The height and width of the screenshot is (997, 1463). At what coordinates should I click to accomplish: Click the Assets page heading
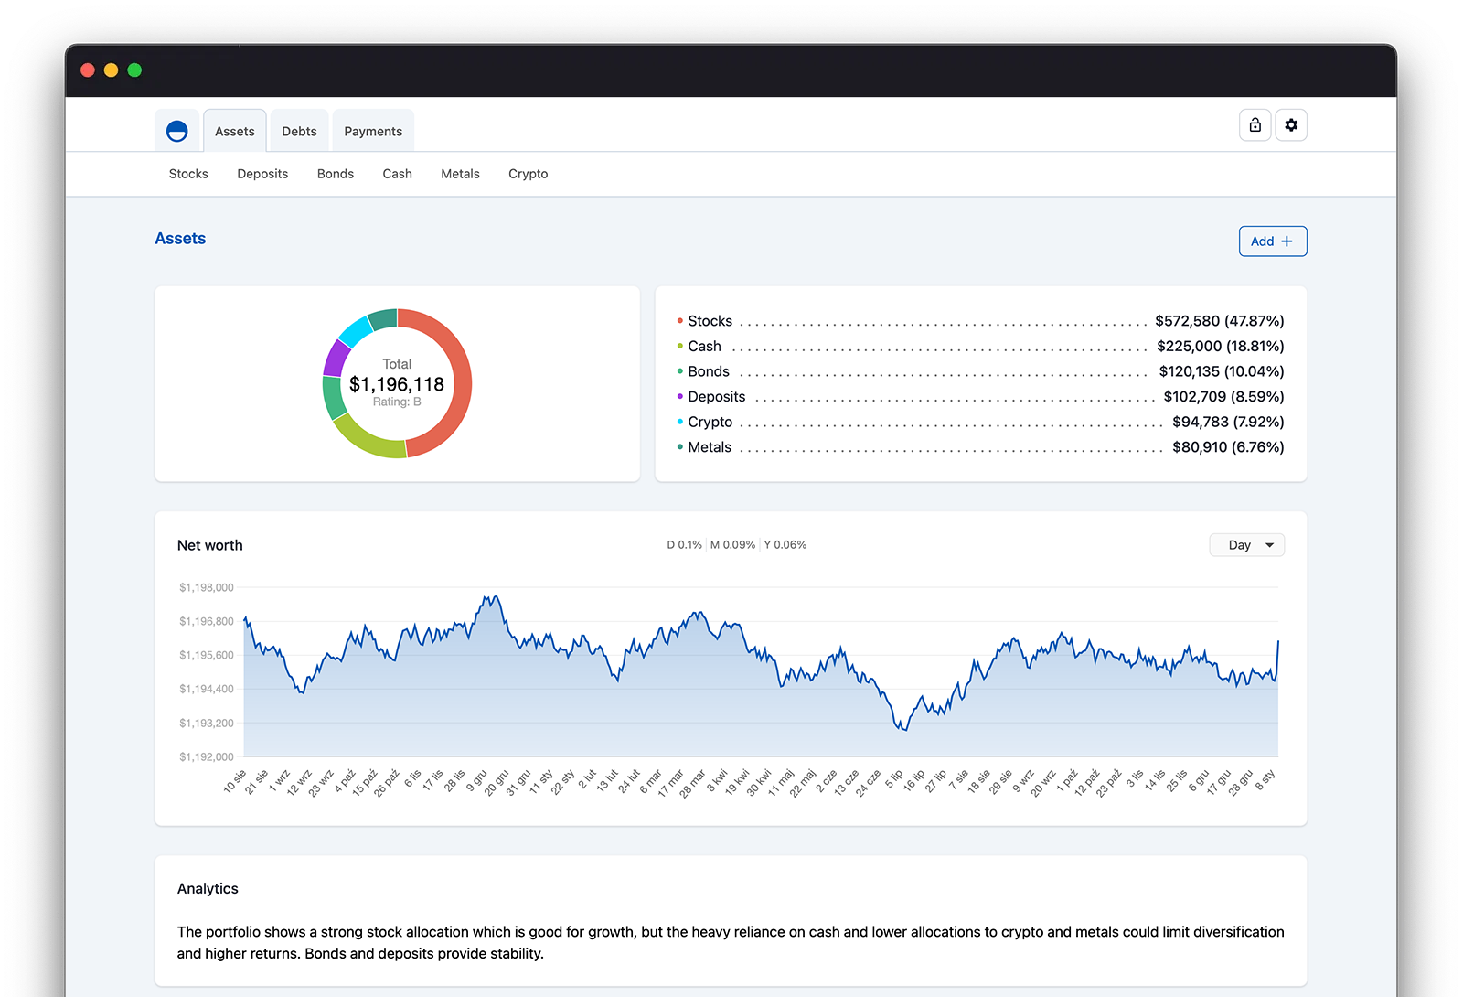tap(180, 239)
